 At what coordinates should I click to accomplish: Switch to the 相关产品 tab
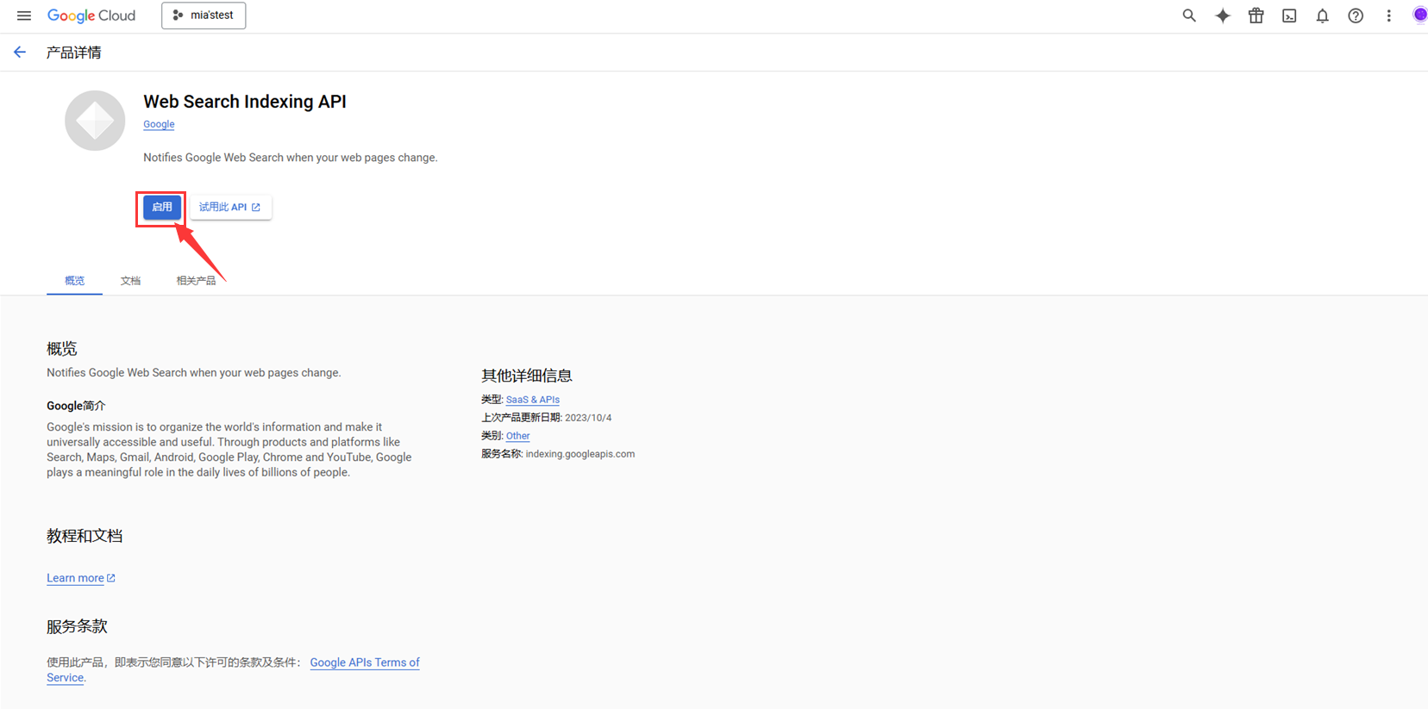[x=196, y=281]
